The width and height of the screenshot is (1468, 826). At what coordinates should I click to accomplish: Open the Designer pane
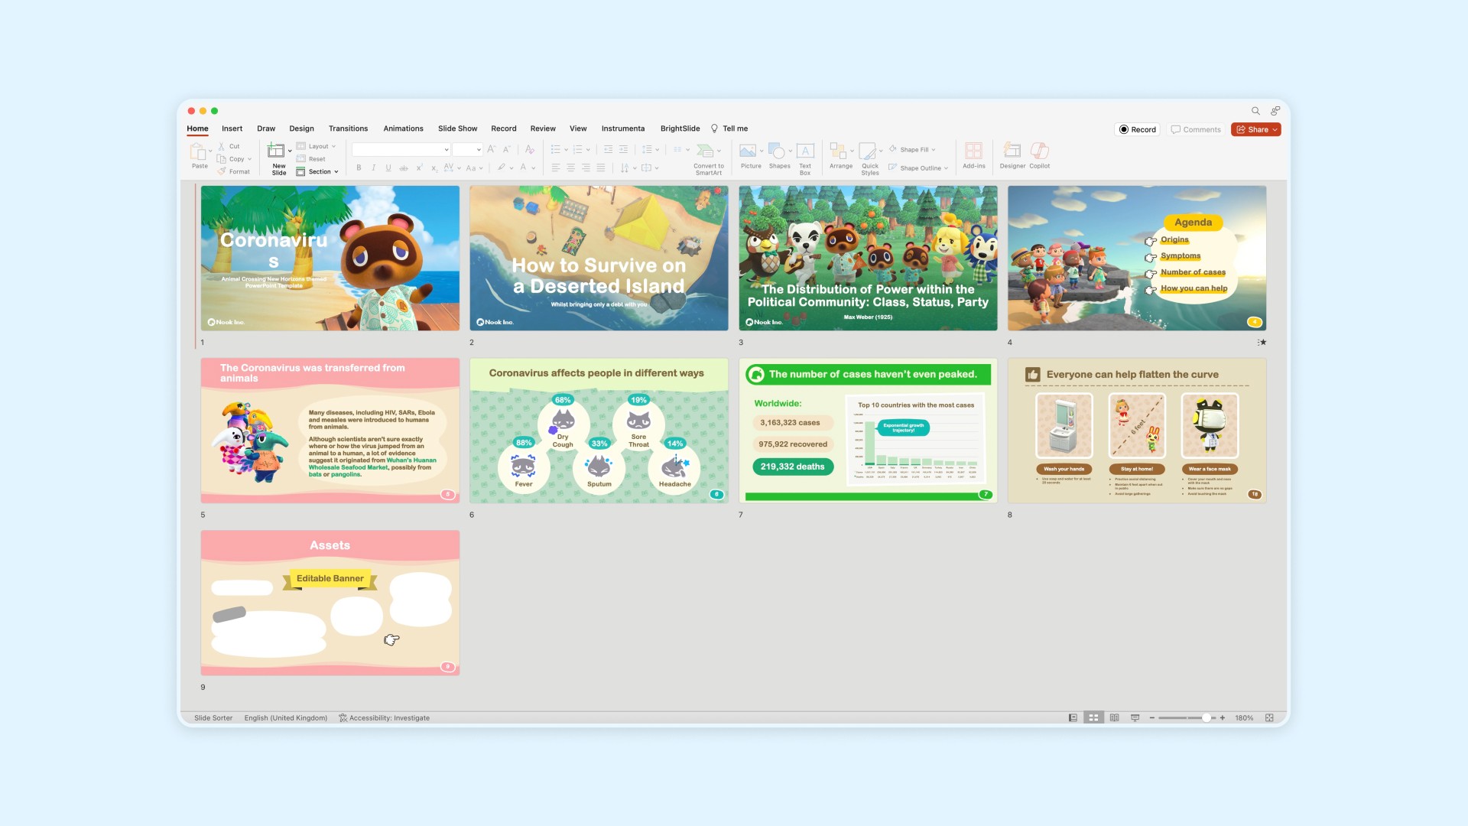(1012, 151)
